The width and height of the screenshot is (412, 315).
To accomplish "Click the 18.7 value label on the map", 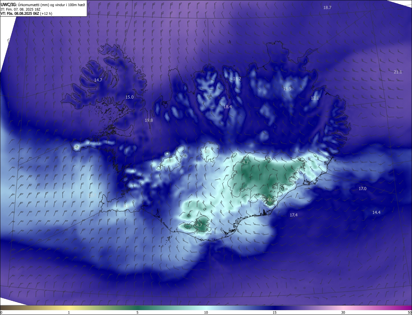I will tap(327, 7).
